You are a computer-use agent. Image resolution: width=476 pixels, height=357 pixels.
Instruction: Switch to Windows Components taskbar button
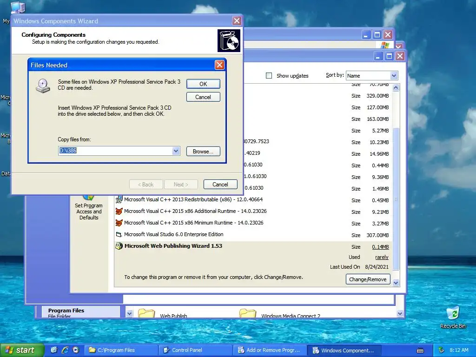click(344, 350)
